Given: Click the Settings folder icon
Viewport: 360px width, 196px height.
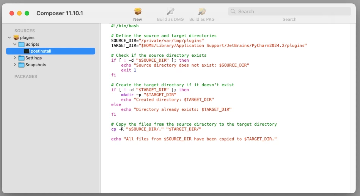Looking at the screenshot, I should [x=21, y=58].
